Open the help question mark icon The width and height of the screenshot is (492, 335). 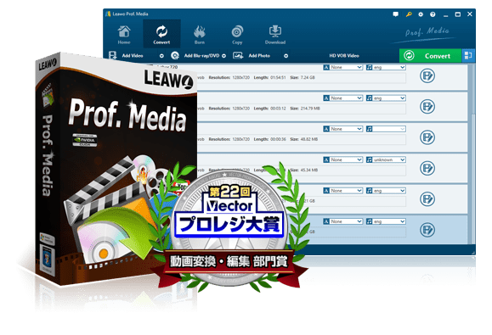pos(433,14)
